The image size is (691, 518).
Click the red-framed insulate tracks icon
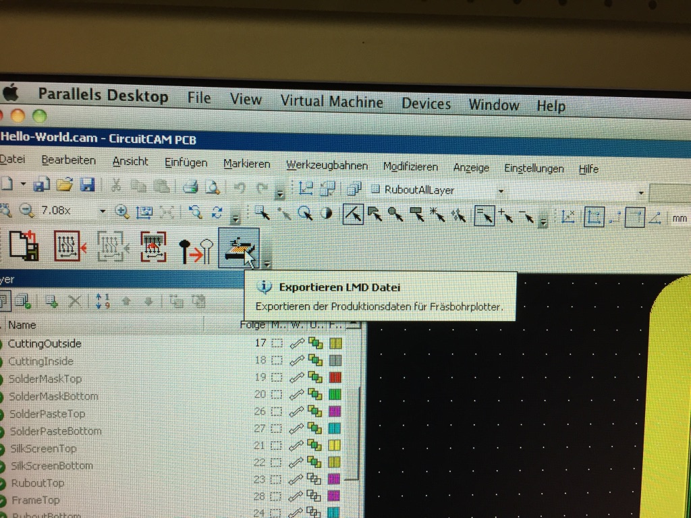(70, 246)
